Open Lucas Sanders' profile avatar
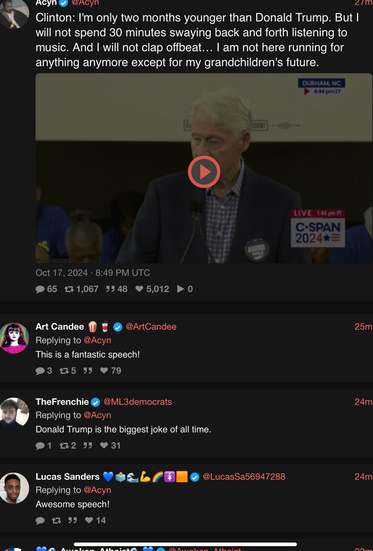Image resolution: width=373 pixels, height=551 pixels. pyautogui.click(x=14, y=488)
